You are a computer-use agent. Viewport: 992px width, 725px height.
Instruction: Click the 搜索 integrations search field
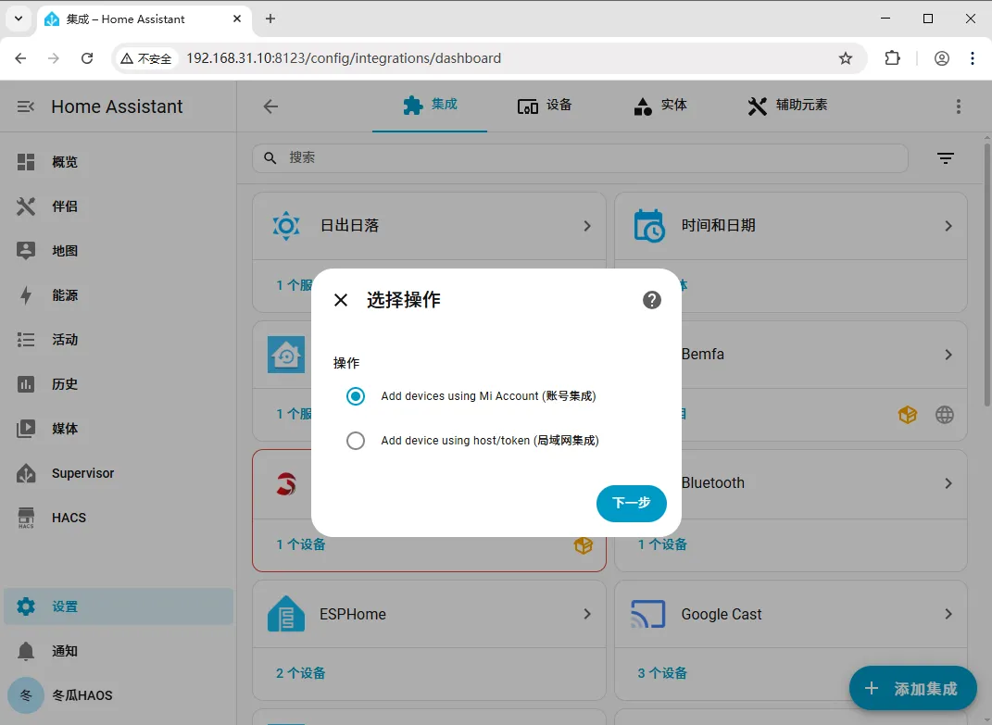click(x=580, y=158)
